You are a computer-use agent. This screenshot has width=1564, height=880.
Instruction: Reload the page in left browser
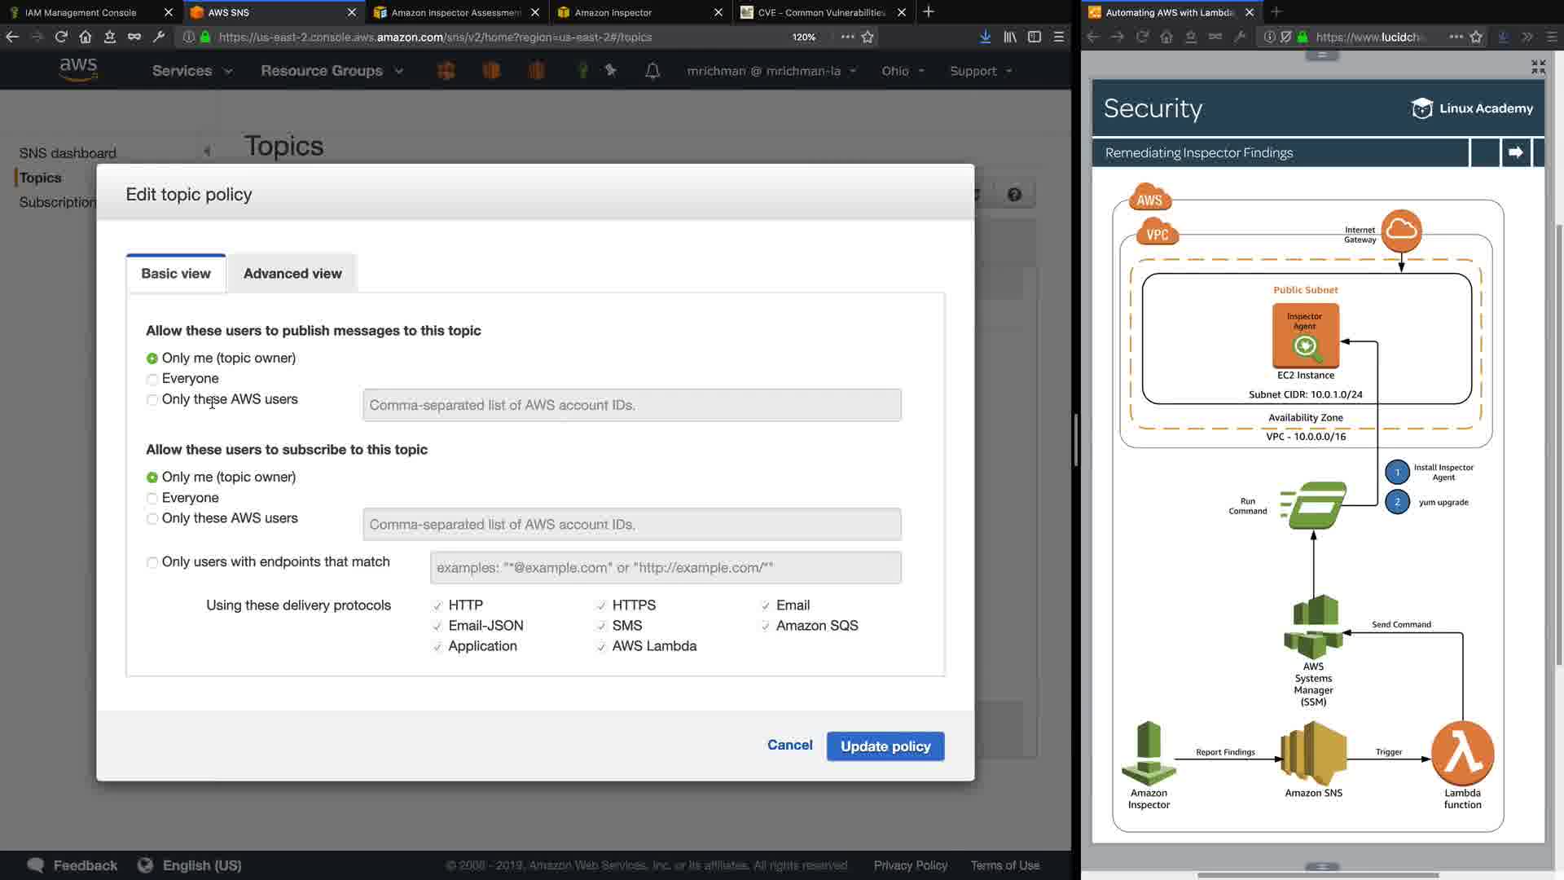pos(61,37)
